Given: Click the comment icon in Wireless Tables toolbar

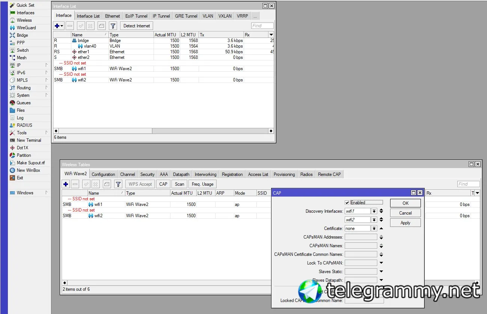Looking at the screenshot, I should tap(107, 184).
